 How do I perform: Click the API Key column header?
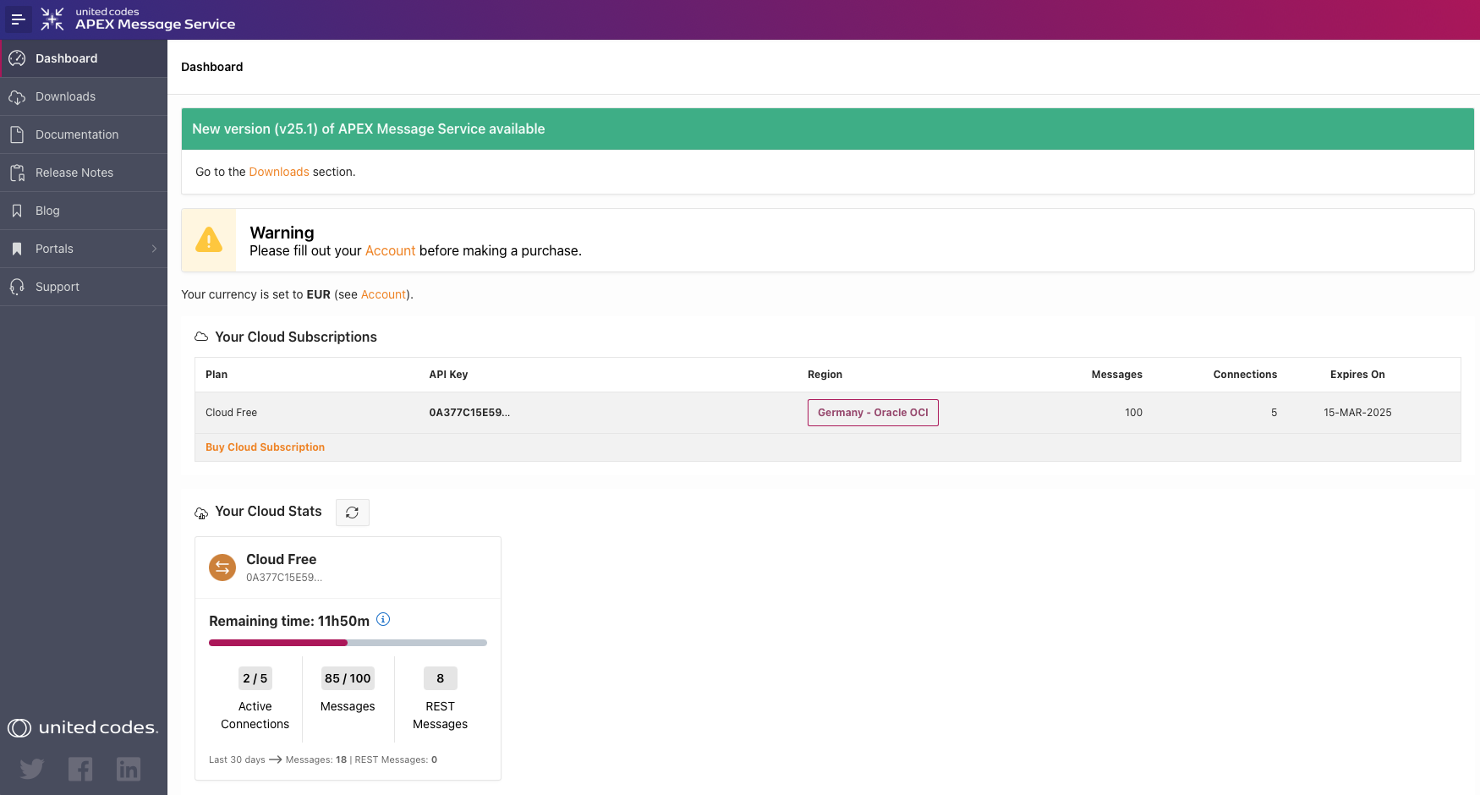pyautogui.click(x=448, y=375)
